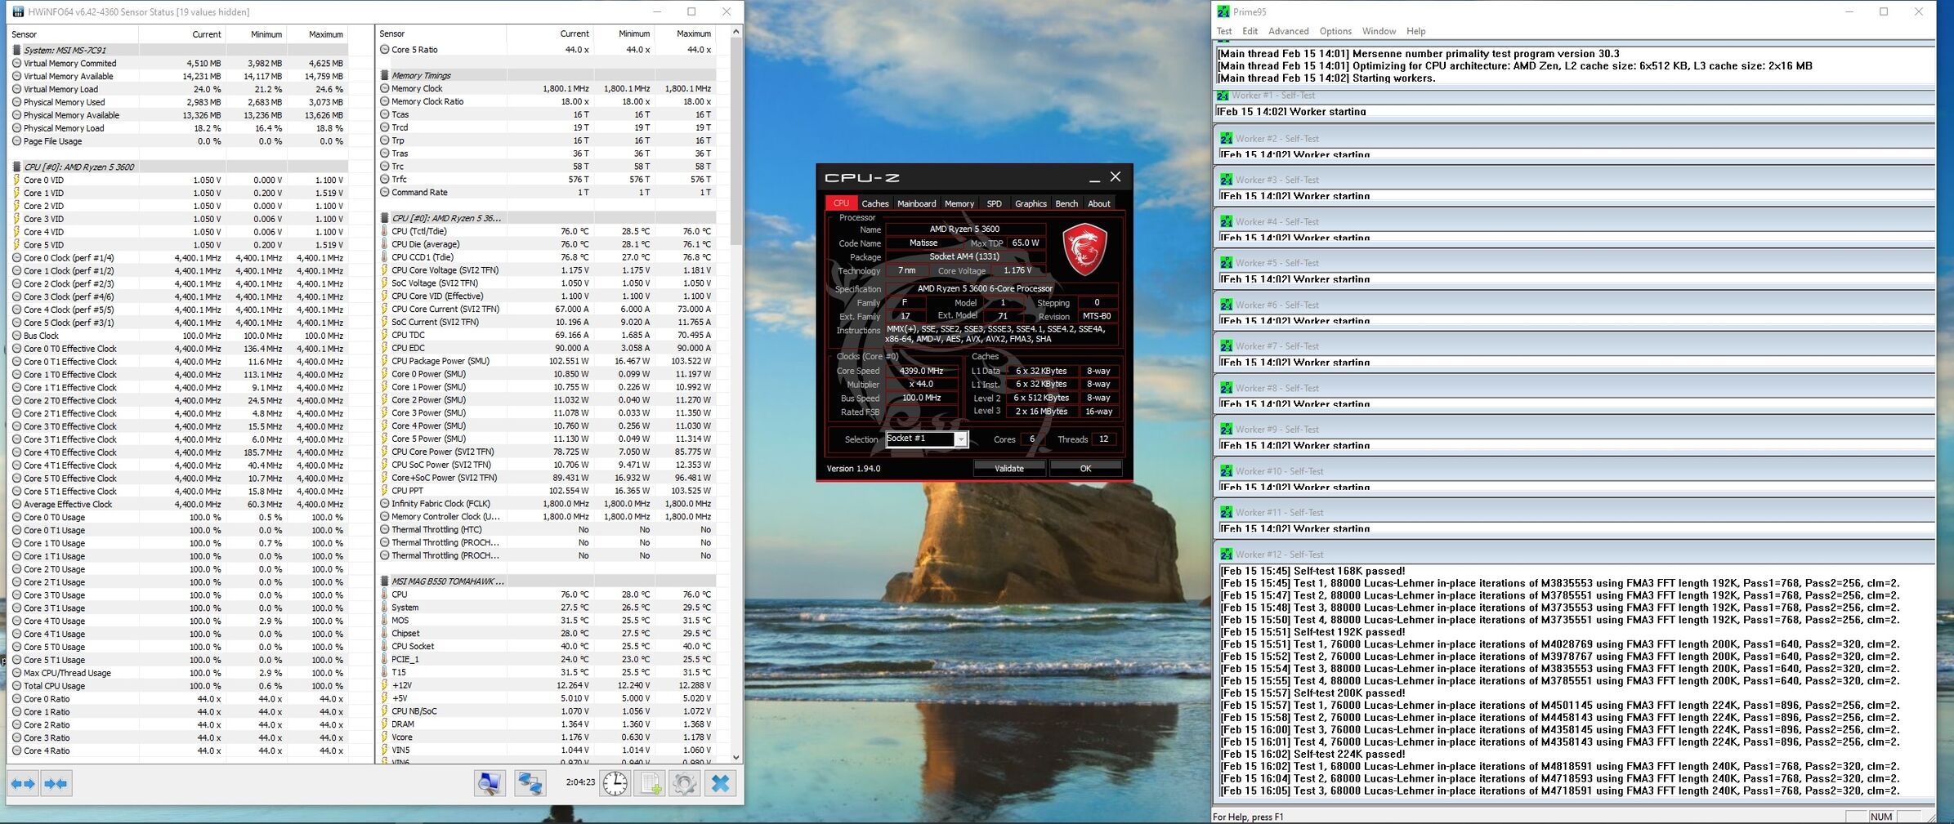Switch to the SPD tab in CPU-Z
Image resolution: width=1954 pixels, height=824 pixels.
point(994,203)
